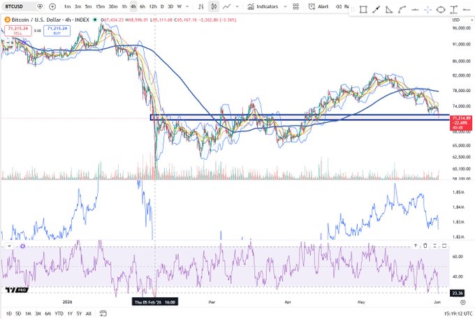Select the 6h timeframe
This screenshot has height=319, width=475.
tap(142, 6)
